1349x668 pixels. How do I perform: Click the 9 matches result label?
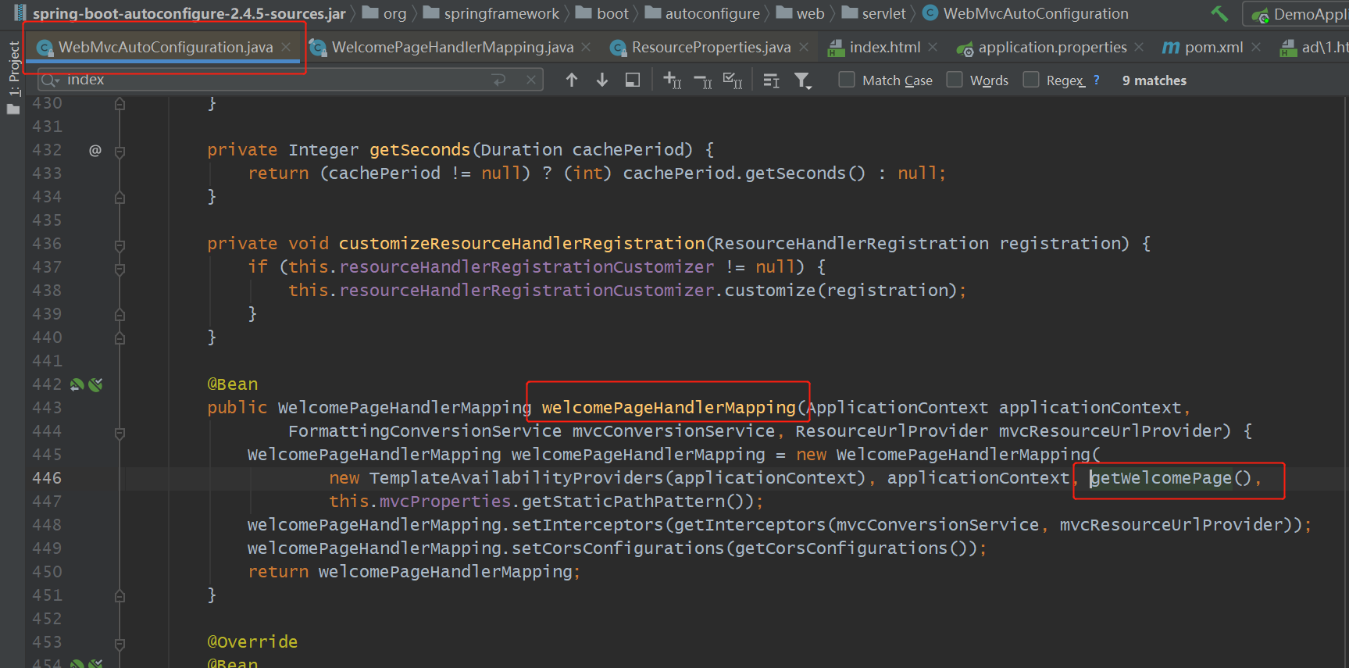1154,80
